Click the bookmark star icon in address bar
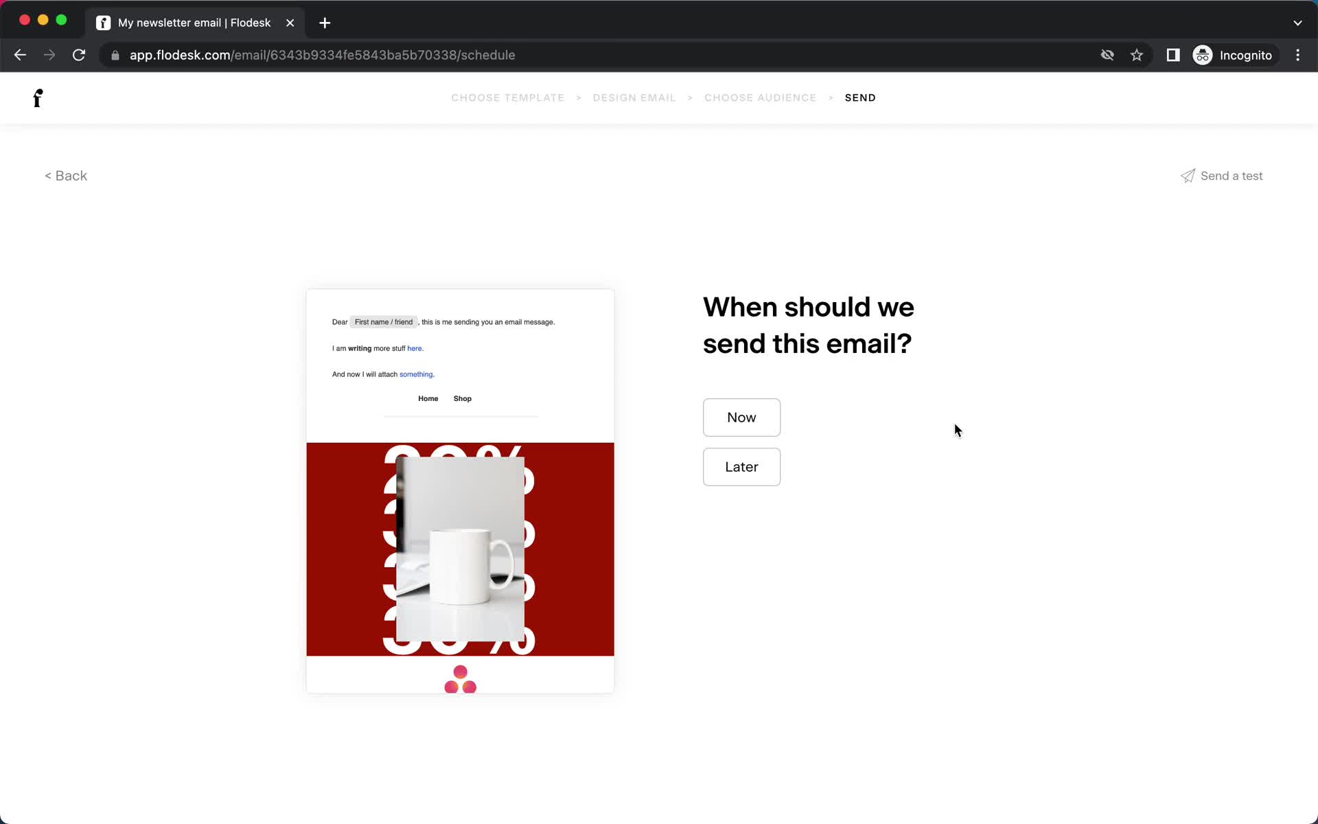Image resolution: width=1318 pixels, height=824 pixels. coord(1137,55)
